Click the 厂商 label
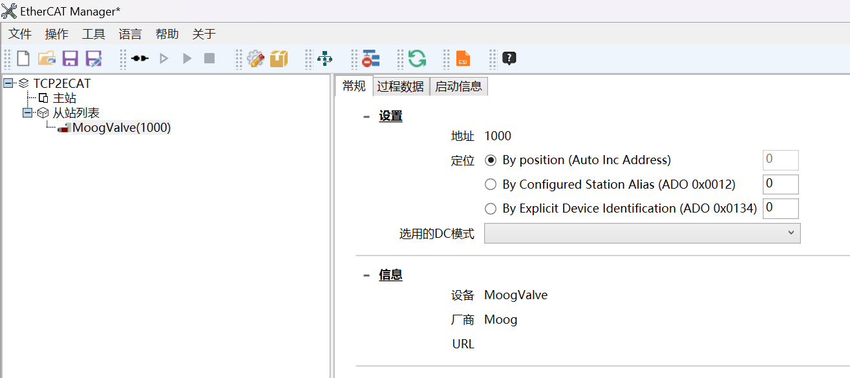 [x=463, y=320]
